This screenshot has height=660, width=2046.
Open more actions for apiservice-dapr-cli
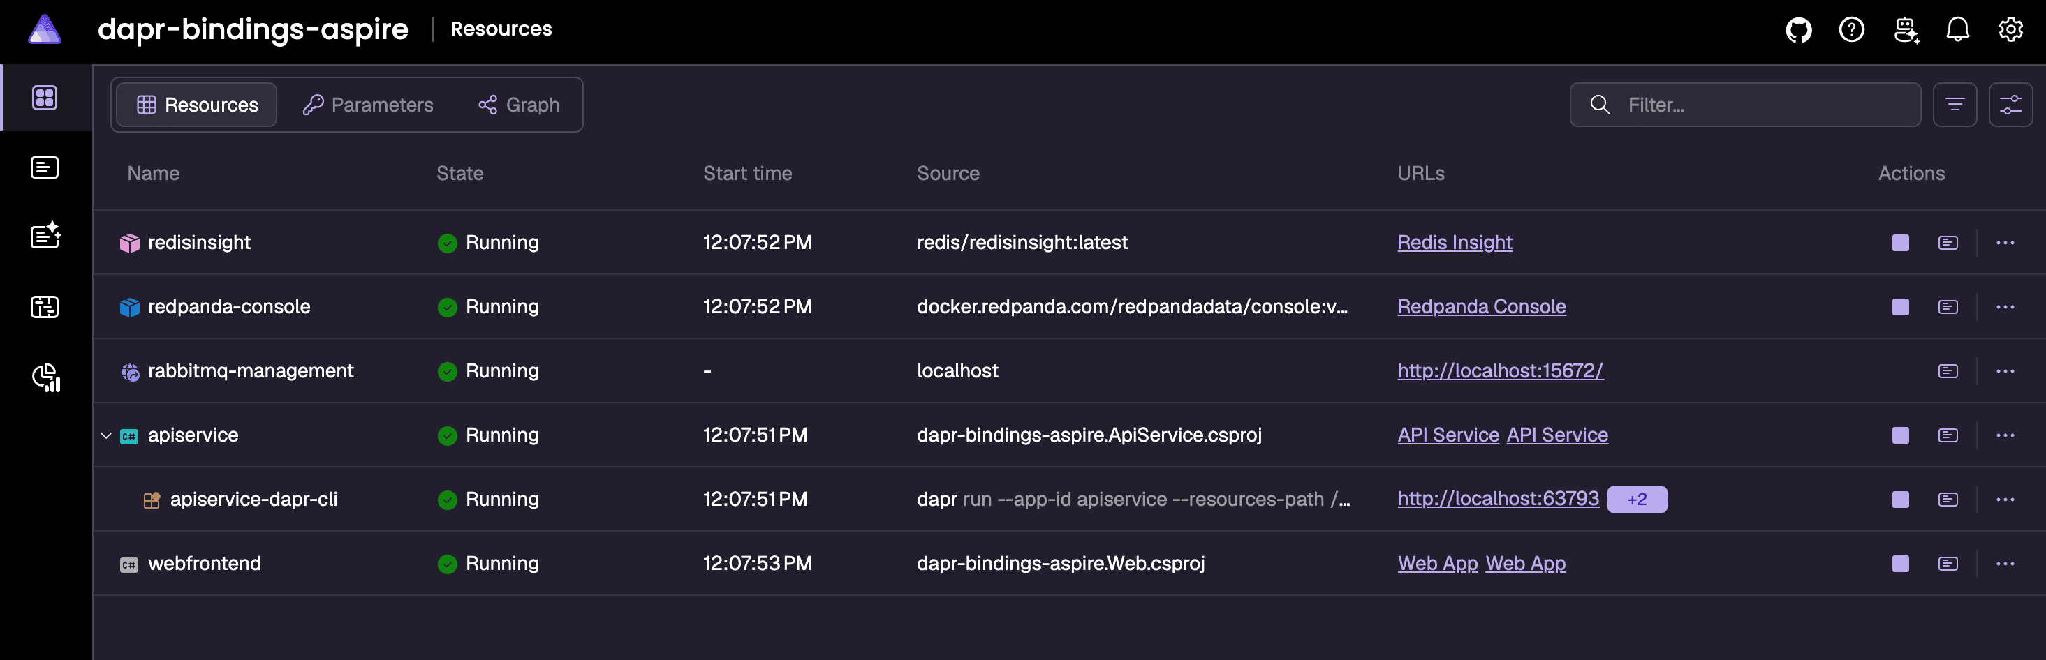pyautogui.click(x=2005, y=500)
